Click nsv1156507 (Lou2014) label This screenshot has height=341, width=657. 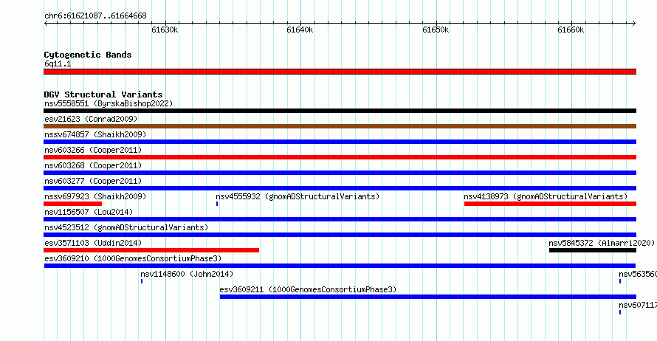[x=89, y=212]
